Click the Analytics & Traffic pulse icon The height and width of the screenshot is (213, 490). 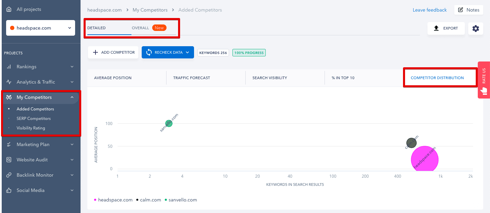9,82
